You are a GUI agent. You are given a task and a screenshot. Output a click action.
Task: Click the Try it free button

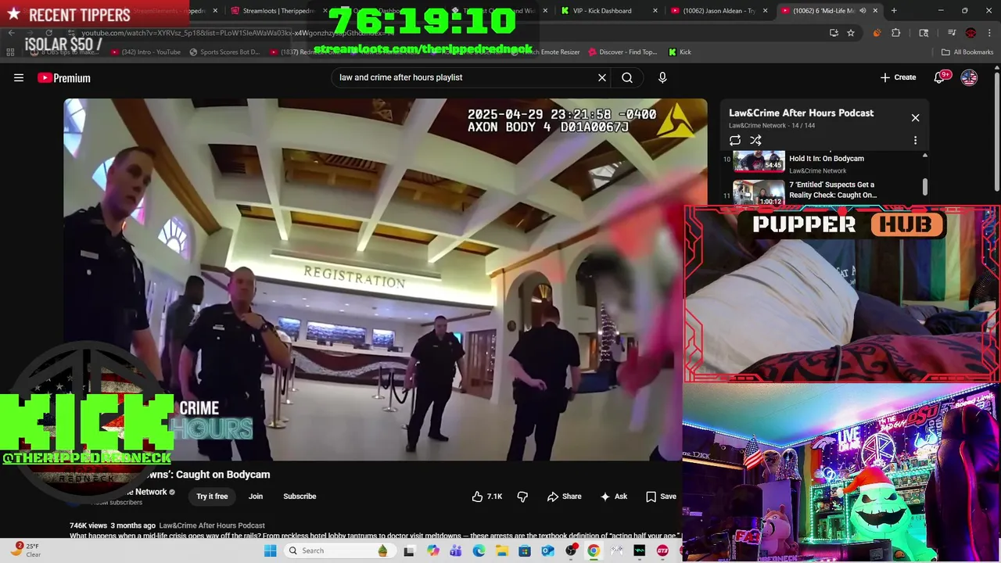[212, 497]
